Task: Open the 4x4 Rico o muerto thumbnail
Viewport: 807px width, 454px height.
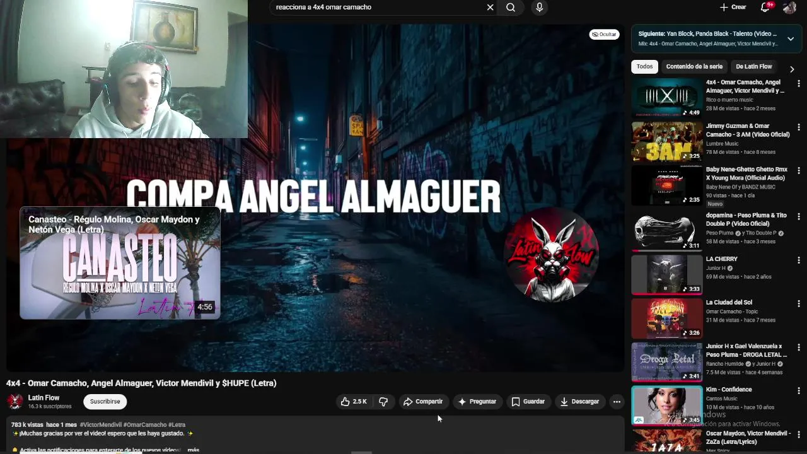Action: [667, 98]
